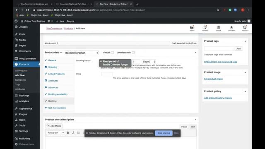Bookmark this page with the star icon
The image size is (265, 149).
218,10
